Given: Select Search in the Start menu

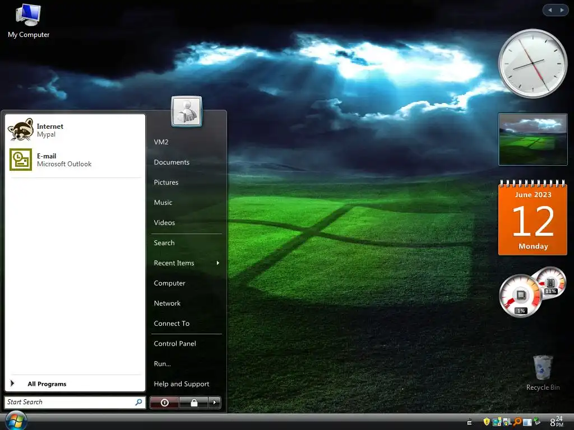Looking at the screenshot, I should pyautogui.click(x=164, y=243).
